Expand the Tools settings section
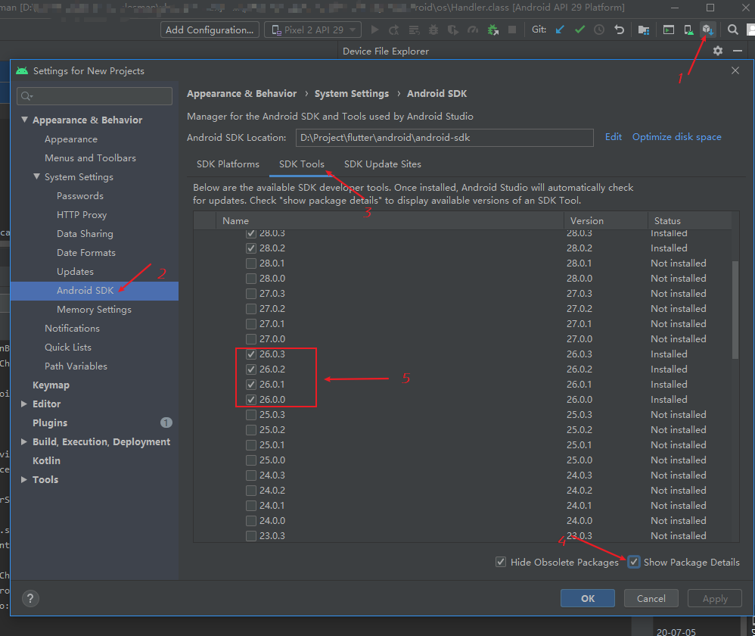The image size is (755, 636). (x=24, y=479)
